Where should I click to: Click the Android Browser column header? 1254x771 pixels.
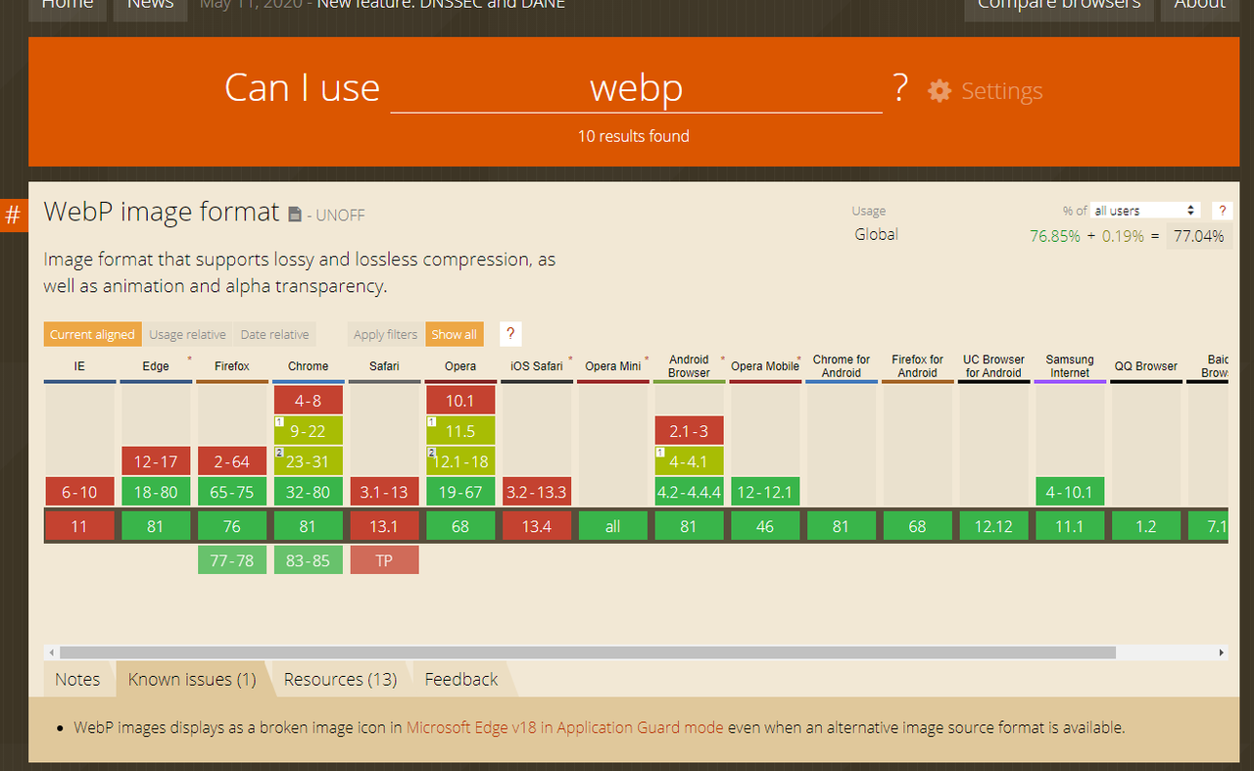(689, 366)
